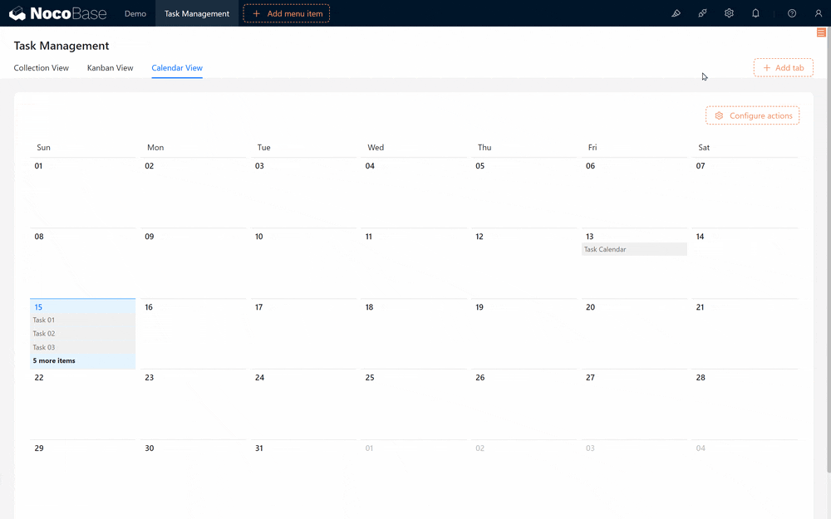The width and height of the screenshot is (831, 519).
Task: Select date 26 on the calendar
Action: (x=480, y=378)
